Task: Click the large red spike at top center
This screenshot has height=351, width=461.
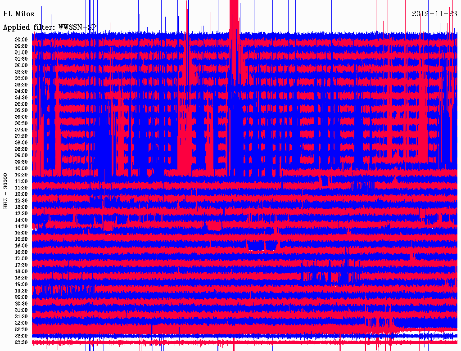Action: coord(234,18)
